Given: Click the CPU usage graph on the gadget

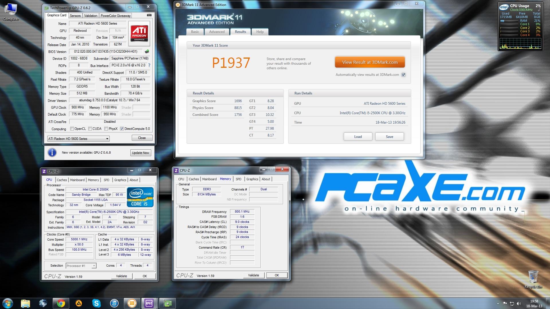Looking at the screenshot, I should (520, 43).
